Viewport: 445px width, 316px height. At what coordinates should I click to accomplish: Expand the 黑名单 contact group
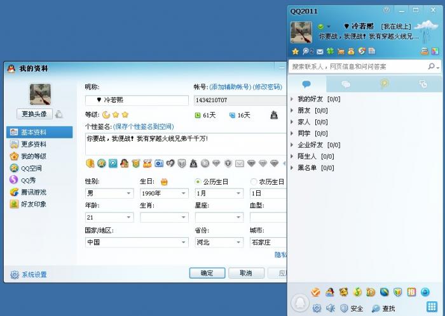[292, 168]
